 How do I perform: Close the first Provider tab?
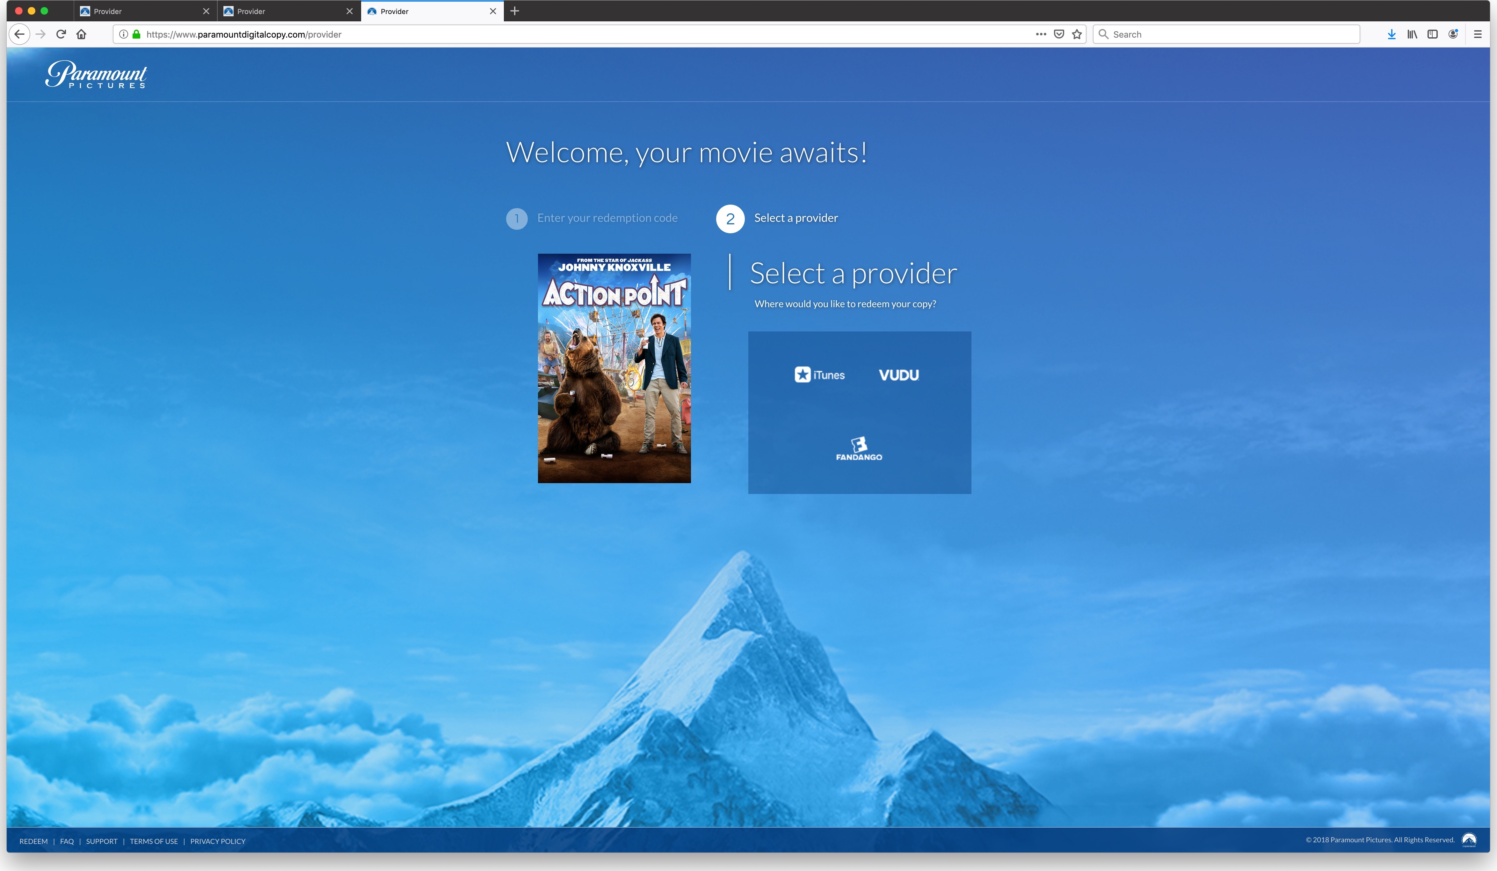point(206,11)
